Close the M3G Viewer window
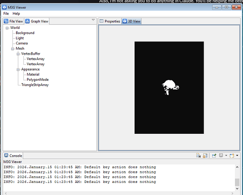Screen dimensions: 243x195 pyautogui.click(x=236, y=7)
